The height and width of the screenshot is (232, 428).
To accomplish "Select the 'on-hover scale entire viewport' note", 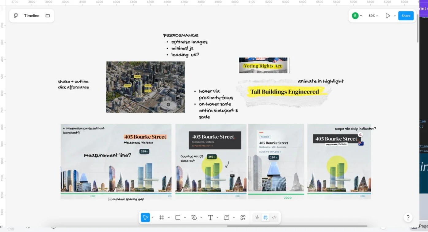I will pos(218,110).
